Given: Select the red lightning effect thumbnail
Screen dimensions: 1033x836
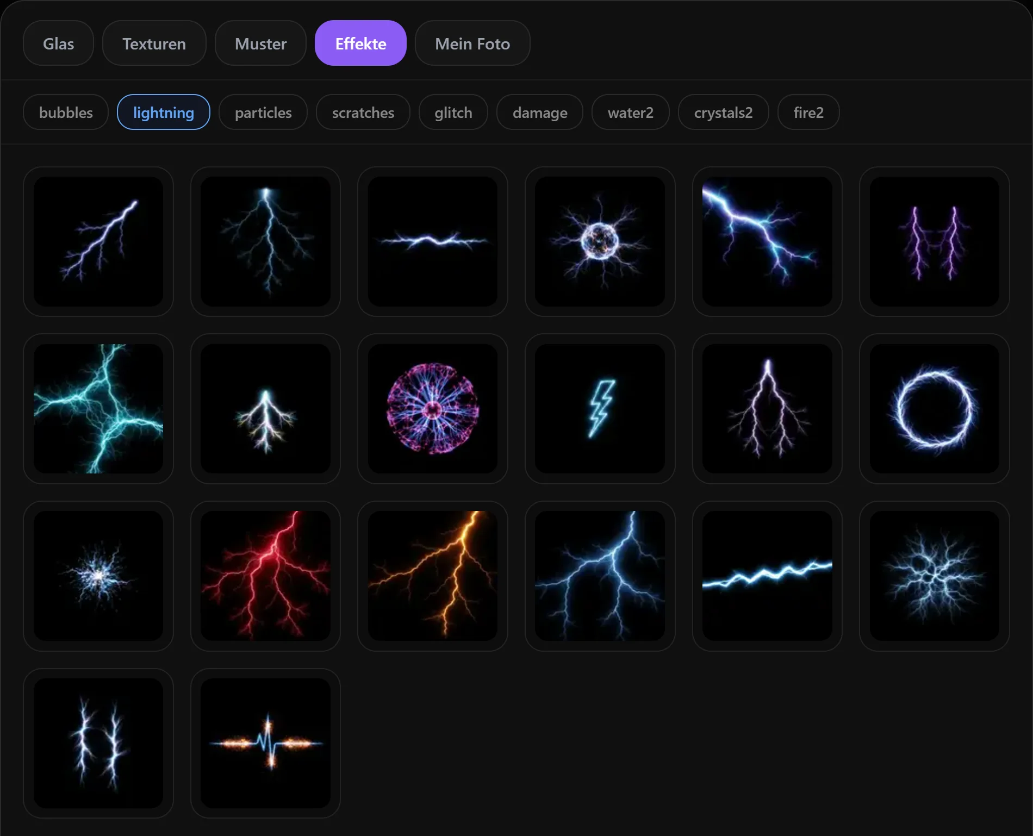Looking at the screenshot, I should pos(266,576).
